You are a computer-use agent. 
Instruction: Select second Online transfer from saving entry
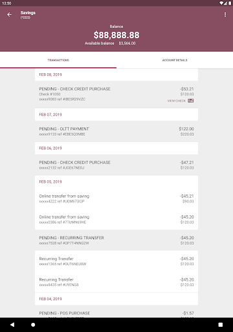coord(116,219)
